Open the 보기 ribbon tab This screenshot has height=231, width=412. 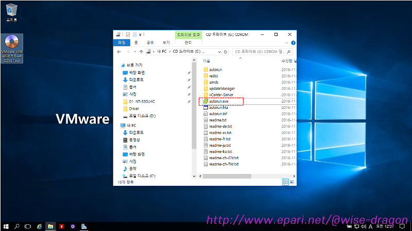tap(166, 43)
